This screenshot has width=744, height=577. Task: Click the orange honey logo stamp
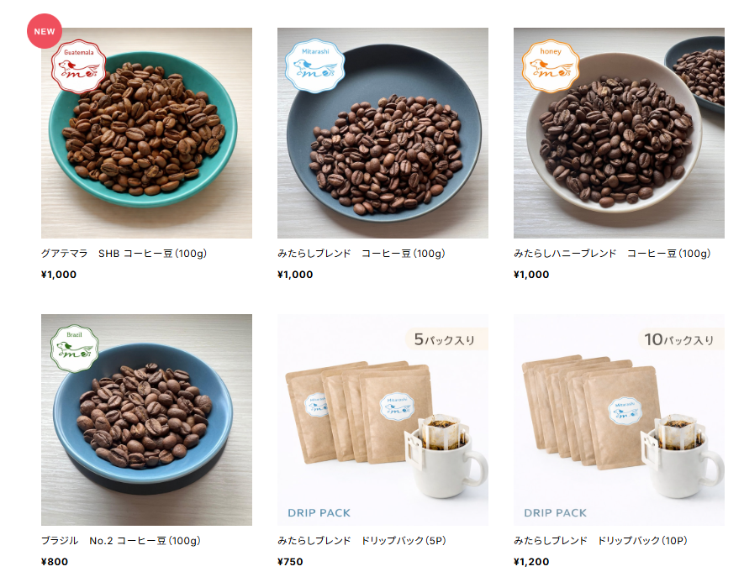(x=551, y=66)
